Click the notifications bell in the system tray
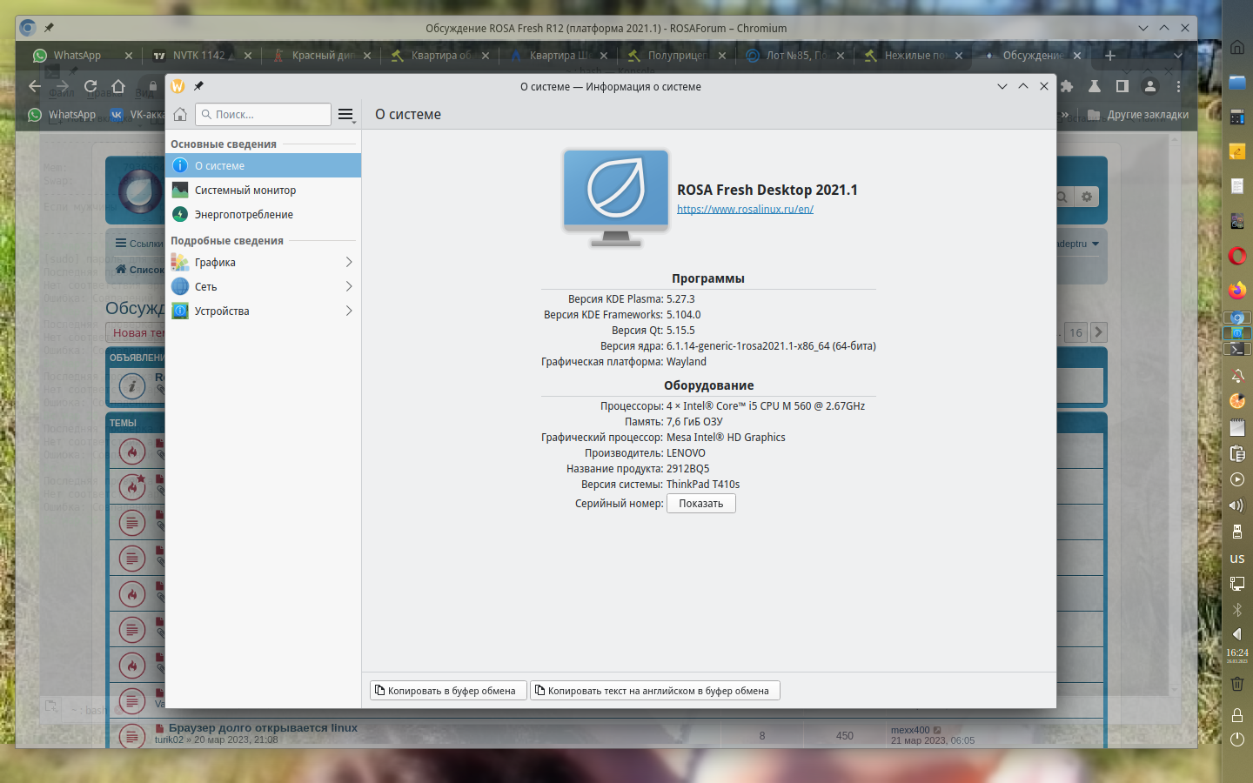This screenshot has width=1253, height=783. pyautogui.click(x=1237, y=377)
